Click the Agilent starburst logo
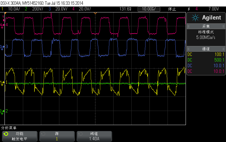Viewport: 226px width, 142px height. pos(195,18)
